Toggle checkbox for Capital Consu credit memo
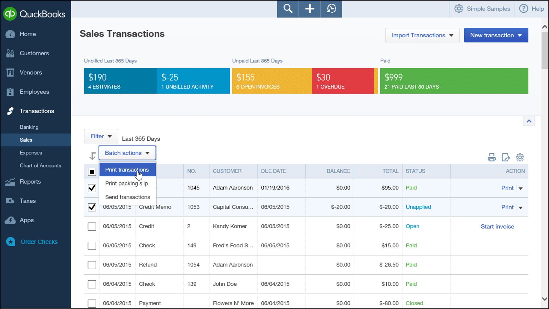549x309 pixels. click(92, 207)
